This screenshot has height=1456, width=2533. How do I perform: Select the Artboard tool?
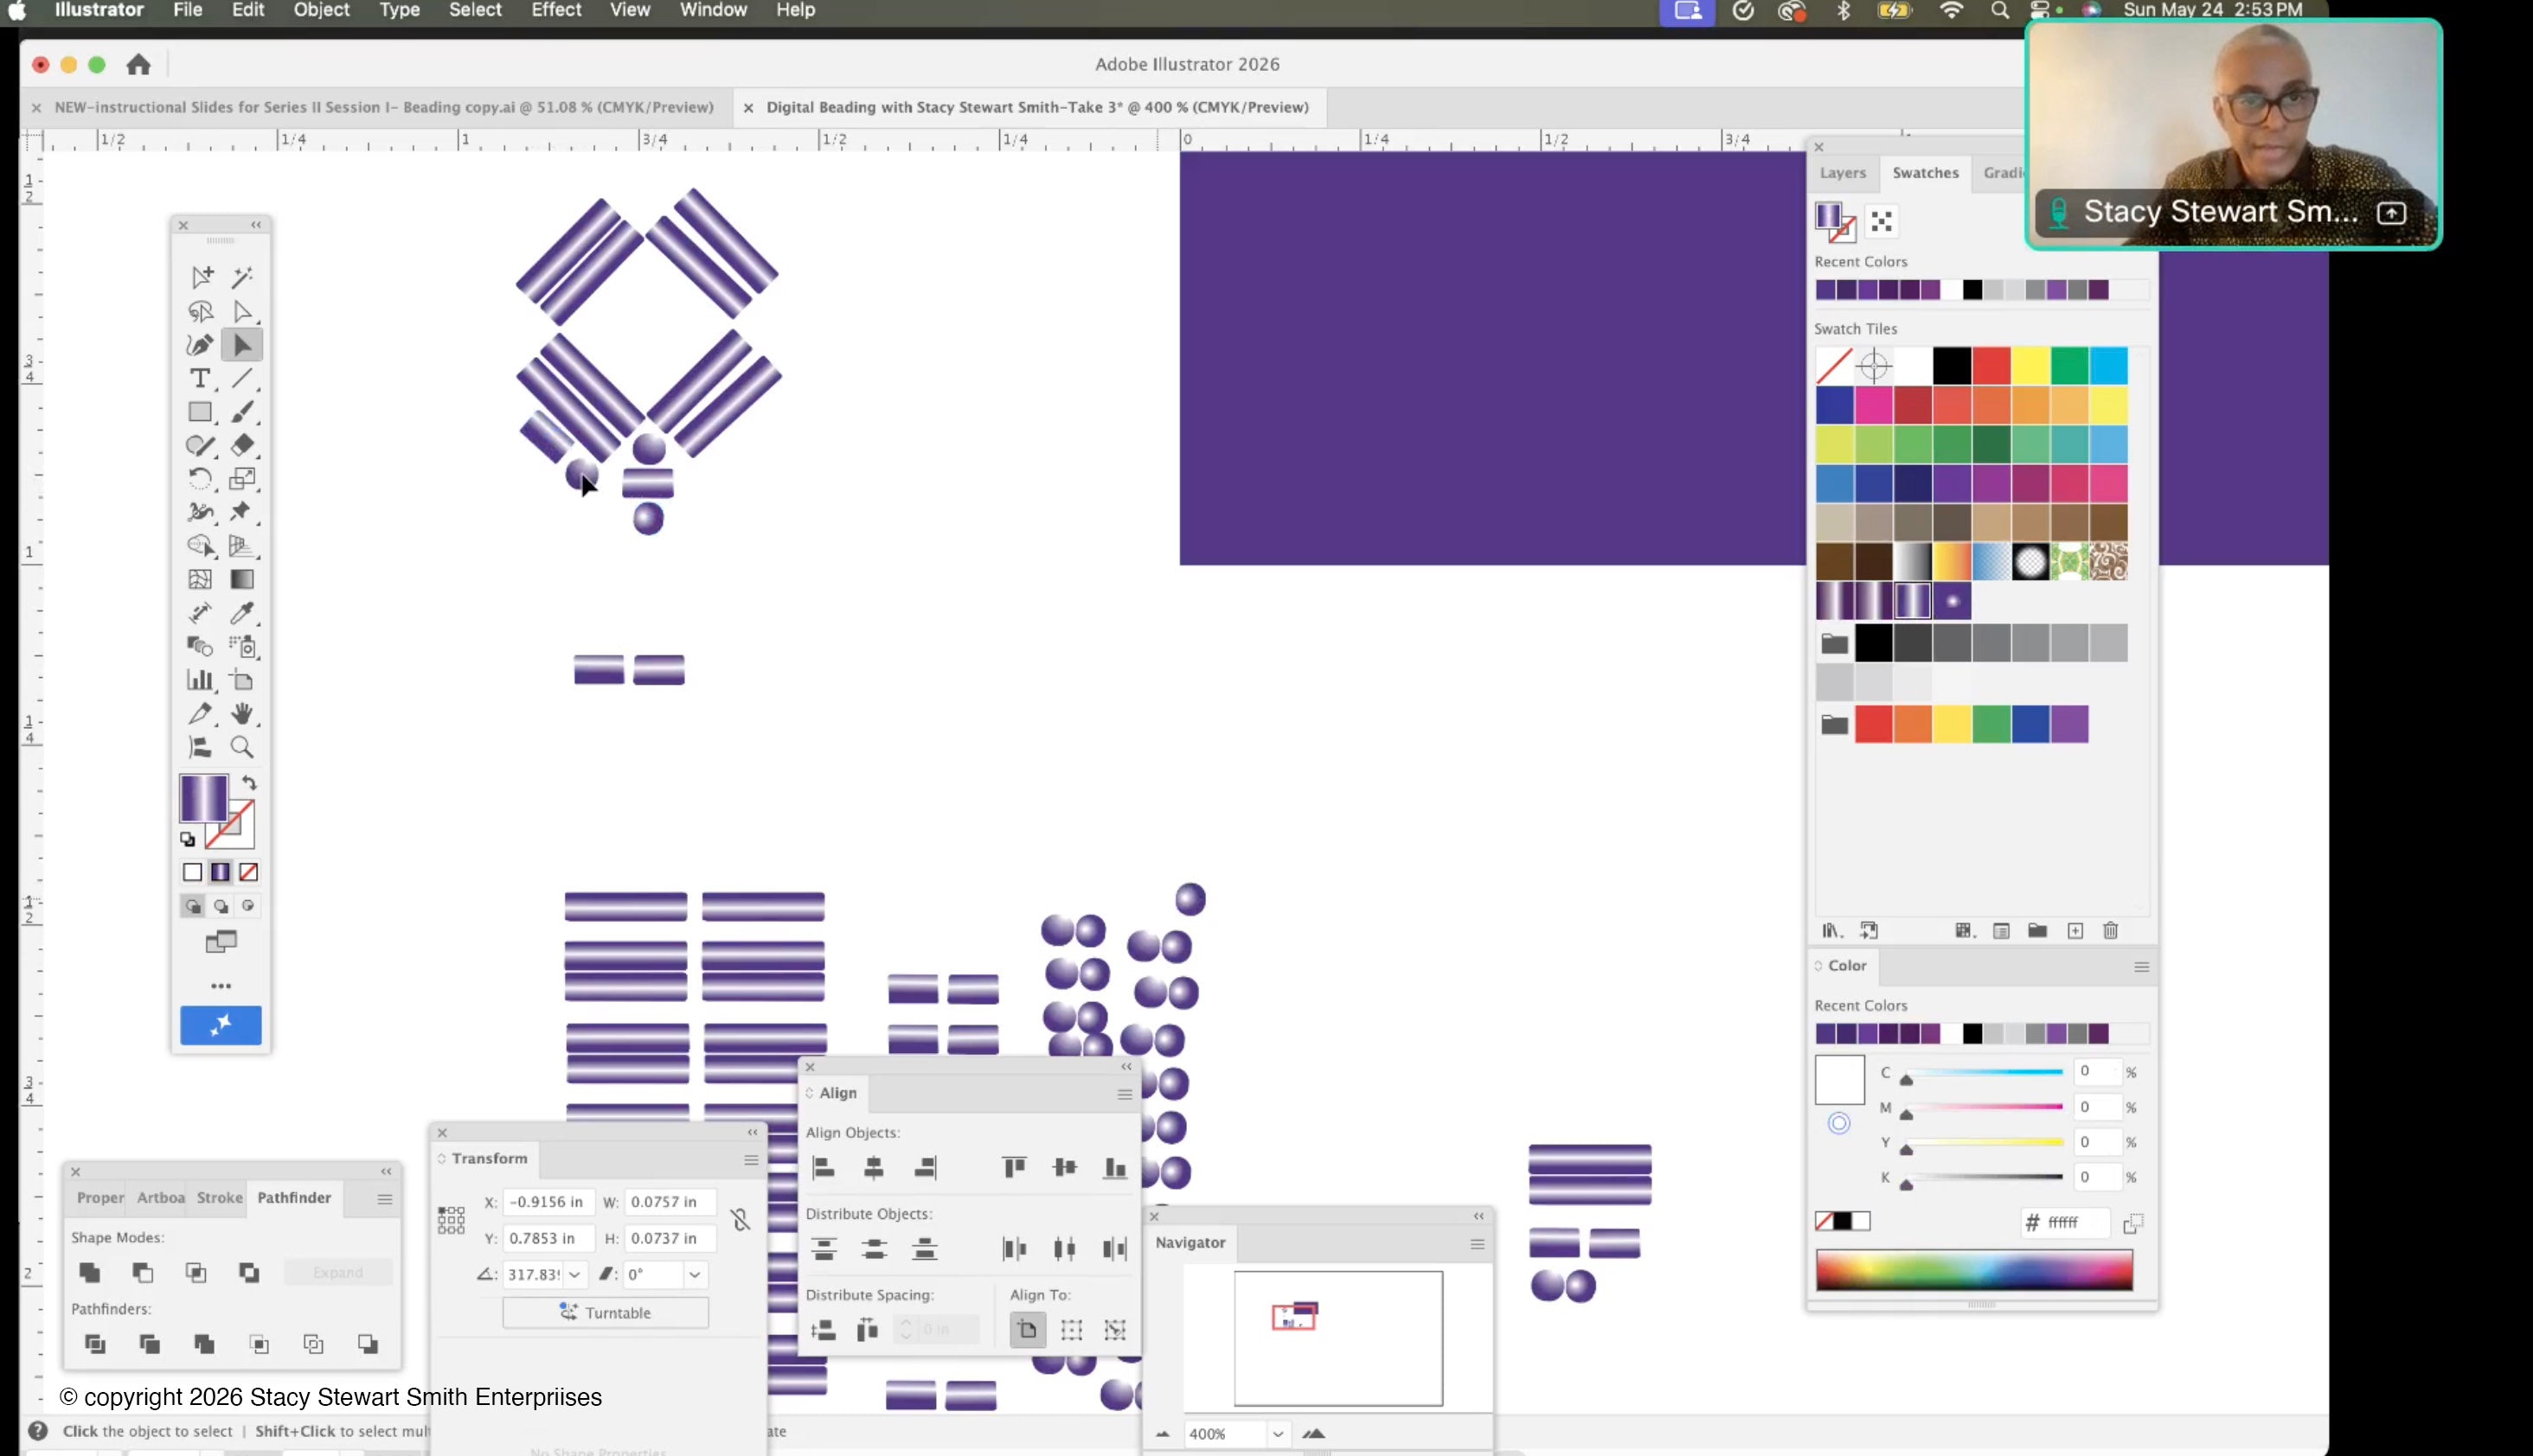click(242, 681)
